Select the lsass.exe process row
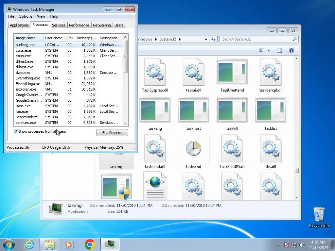This screenshot has width=335, height=251. 68,106
